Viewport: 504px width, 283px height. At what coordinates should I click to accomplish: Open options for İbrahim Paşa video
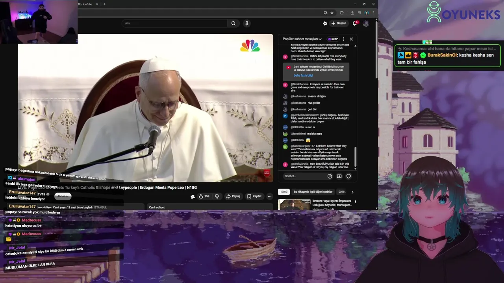point(355,201)
